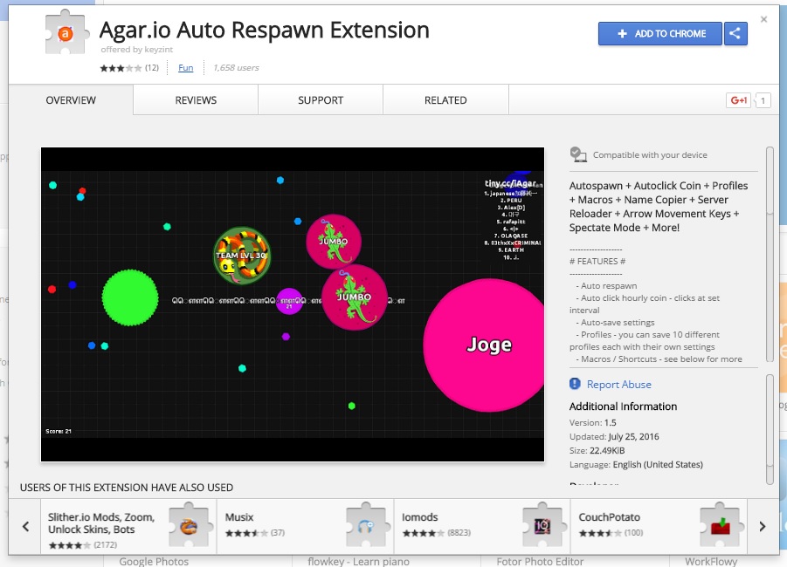Click WorkFlowy in the background window
The image size is (787, 567).
711,562
